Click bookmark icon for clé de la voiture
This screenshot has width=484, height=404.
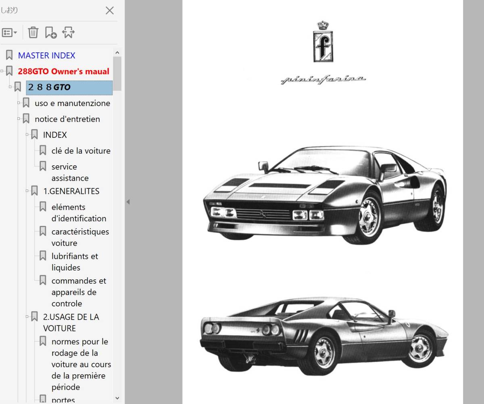[x=43, y=150]
